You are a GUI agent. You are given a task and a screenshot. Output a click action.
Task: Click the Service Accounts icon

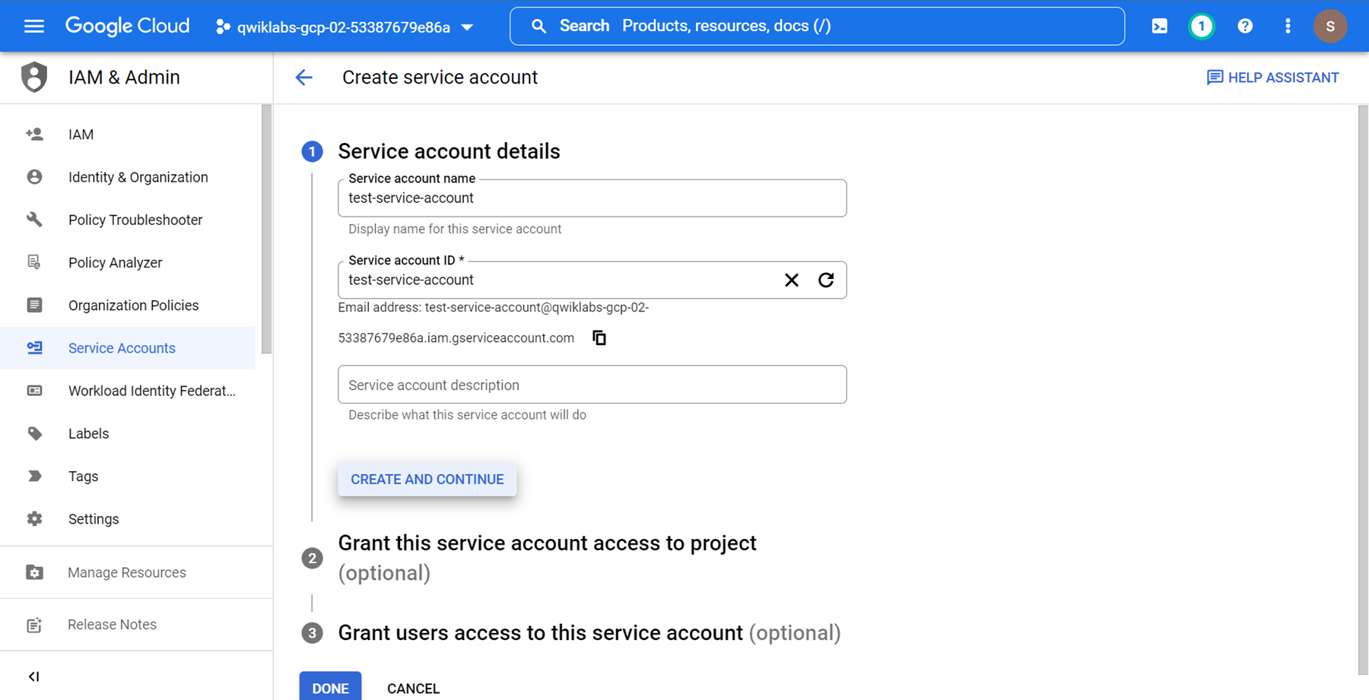[x=34, y=347]
